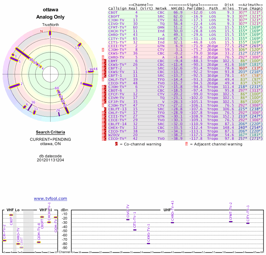Click the CJOH-TV-8 marker in the VHF Hi chart
Image resolution: width=266 pixels, height=255 pixels.
tap(39, 242)
